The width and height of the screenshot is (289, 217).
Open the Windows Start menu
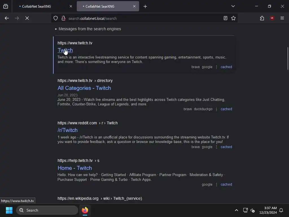pos(9,210)
